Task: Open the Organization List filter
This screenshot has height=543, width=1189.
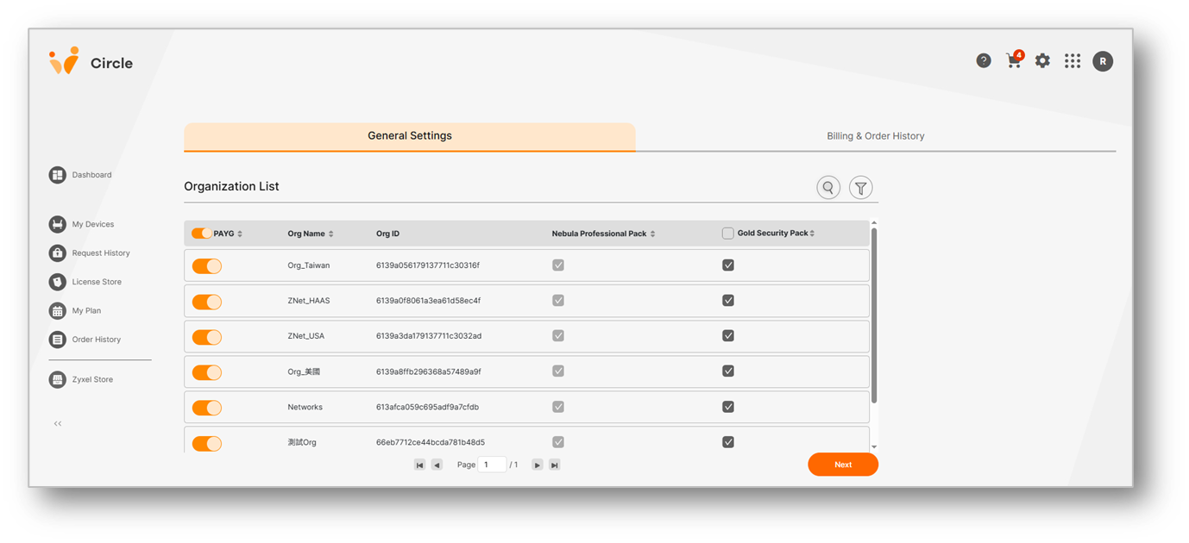Action: tap(860, 187)
